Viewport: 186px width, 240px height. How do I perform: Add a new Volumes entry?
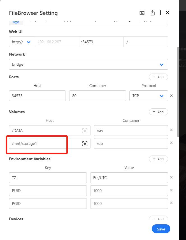[158, 112]
